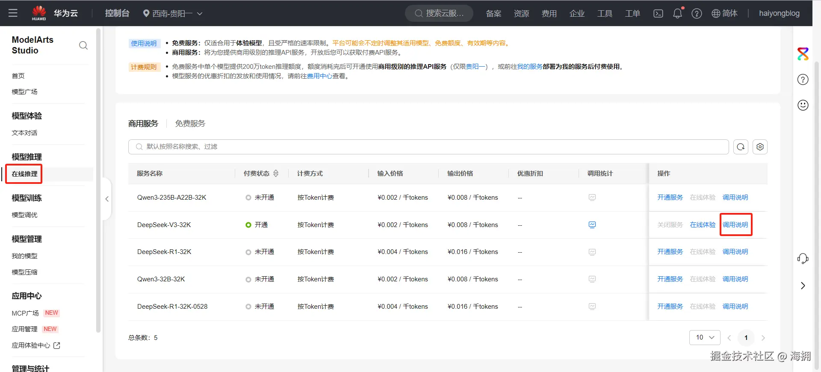Click 开通服务 for Qwen3-235B-A22B-32K
The image size is (821, 372).
[x=670, y=197]
